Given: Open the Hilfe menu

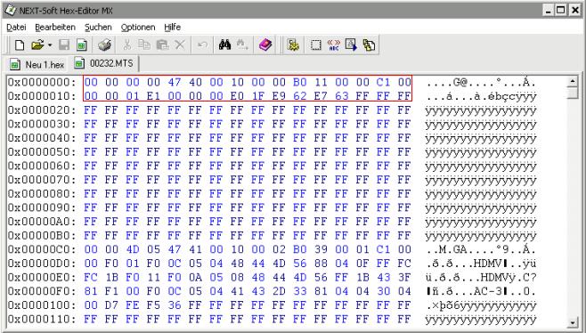Looking at the screenshot, I should tap(172, 28).
